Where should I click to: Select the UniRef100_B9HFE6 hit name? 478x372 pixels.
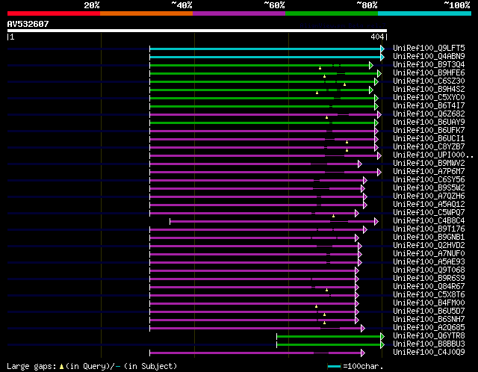pos(429,73)
